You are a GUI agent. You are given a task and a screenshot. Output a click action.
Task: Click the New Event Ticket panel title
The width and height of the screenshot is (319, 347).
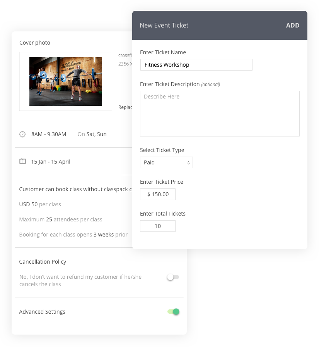click(x=164, y=25)
